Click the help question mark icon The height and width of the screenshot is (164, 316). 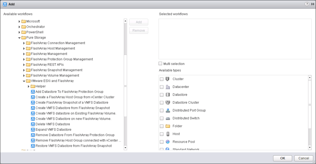tap(307, 4)
